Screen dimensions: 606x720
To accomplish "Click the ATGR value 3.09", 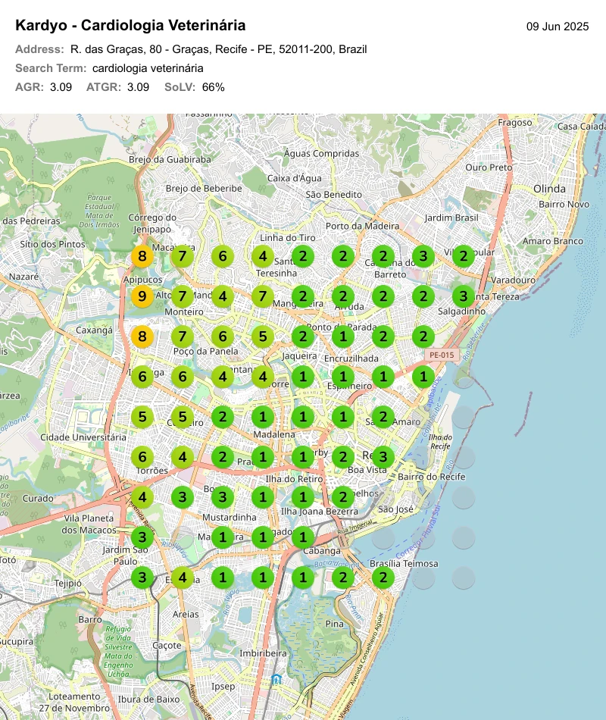I will tap(138, 87).
